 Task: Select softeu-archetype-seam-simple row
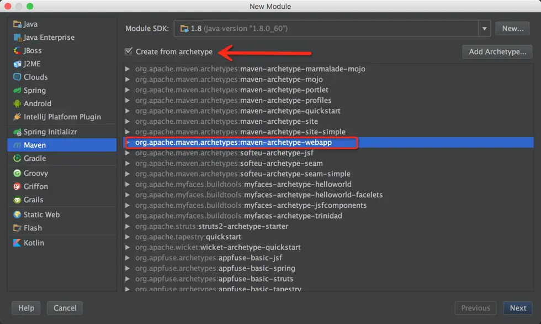[328, 174]
